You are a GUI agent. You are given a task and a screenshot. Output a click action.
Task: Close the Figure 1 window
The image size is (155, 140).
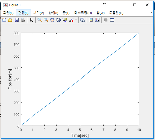point(147,5)
